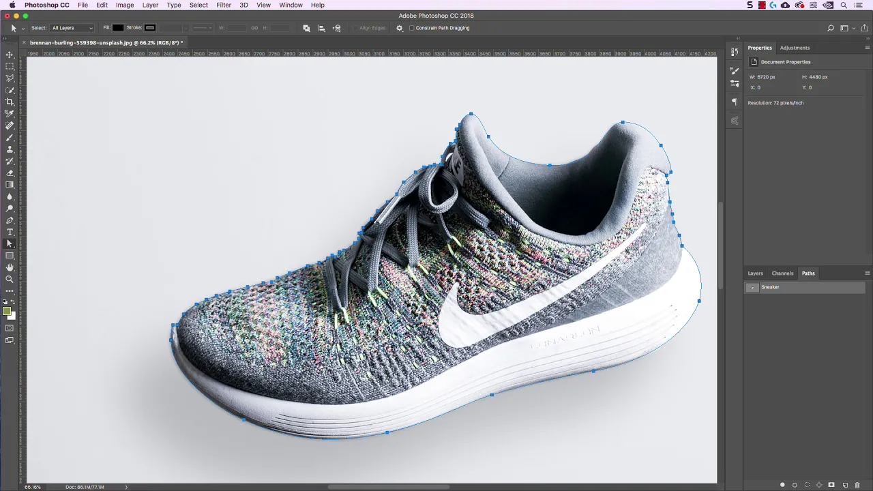Change screen mode via toolbar icon
The height and width of the screenshot is (491, 873).
(x=10, y=340)
